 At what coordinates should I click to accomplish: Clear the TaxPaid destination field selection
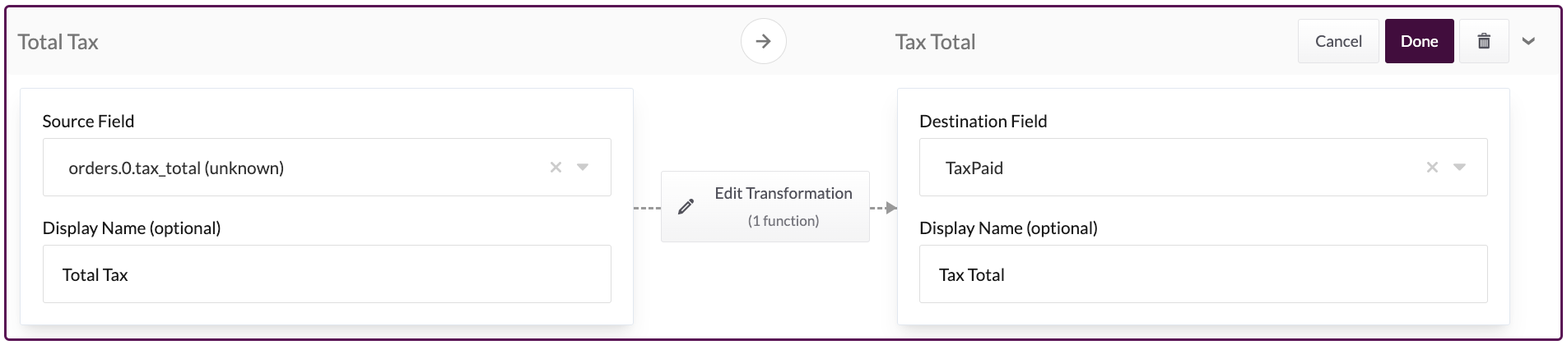coord(1432,168)
